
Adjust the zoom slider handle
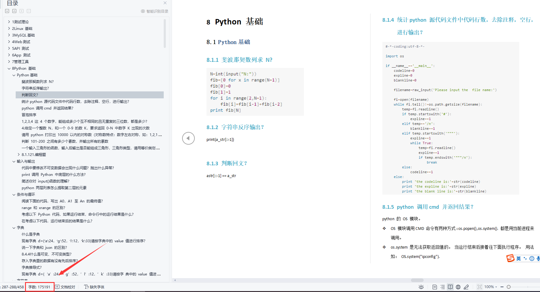click(x=509, y=287)
